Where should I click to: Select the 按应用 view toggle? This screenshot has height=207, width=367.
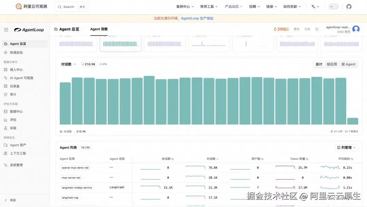tap(332, 64)
